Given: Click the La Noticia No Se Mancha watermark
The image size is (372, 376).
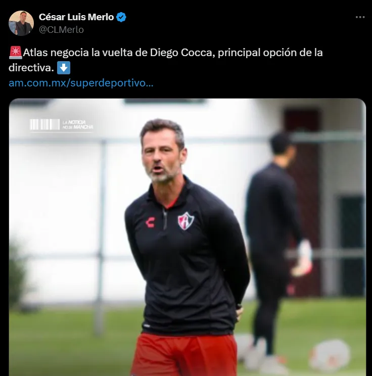Looking at the screenshot, I should click(61, 125).
